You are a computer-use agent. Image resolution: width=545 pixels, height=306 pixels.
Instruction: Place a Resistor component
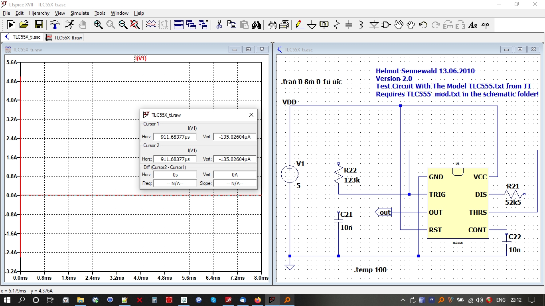click(337, 25)
